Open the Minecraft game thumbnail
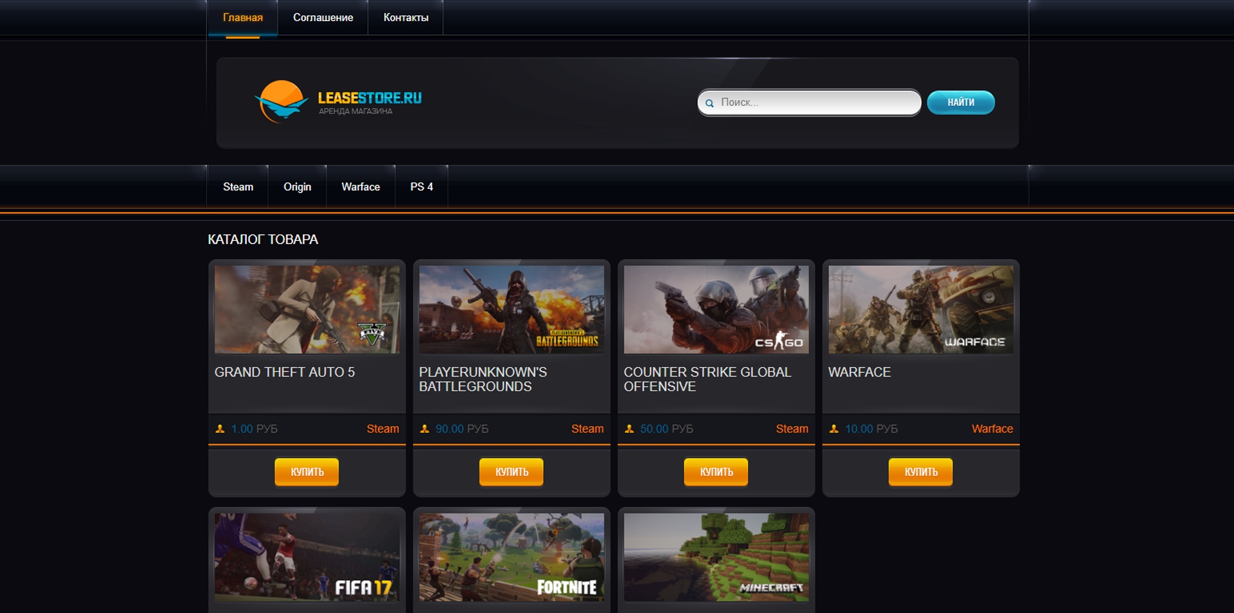Screen dimensions: 1234x613 [716, 557]
